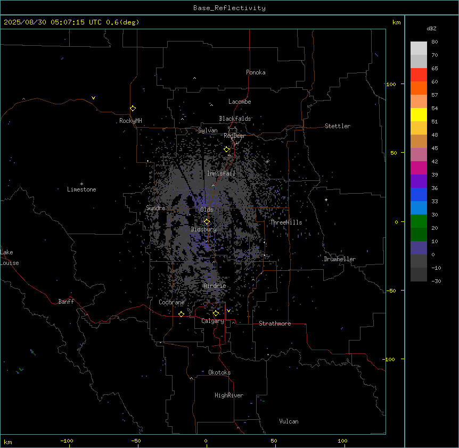The height and width of the screenshot is (448, 459).
Task: Select the Sundre label
Action: click(155, 208)
